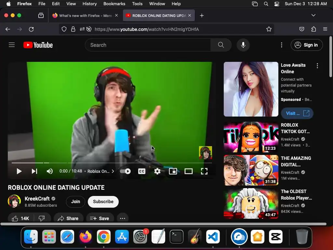This screenshot has height=250, width=333.
Task: Open The OLDEST Roblox Player... video title
Action: [296, 195]
